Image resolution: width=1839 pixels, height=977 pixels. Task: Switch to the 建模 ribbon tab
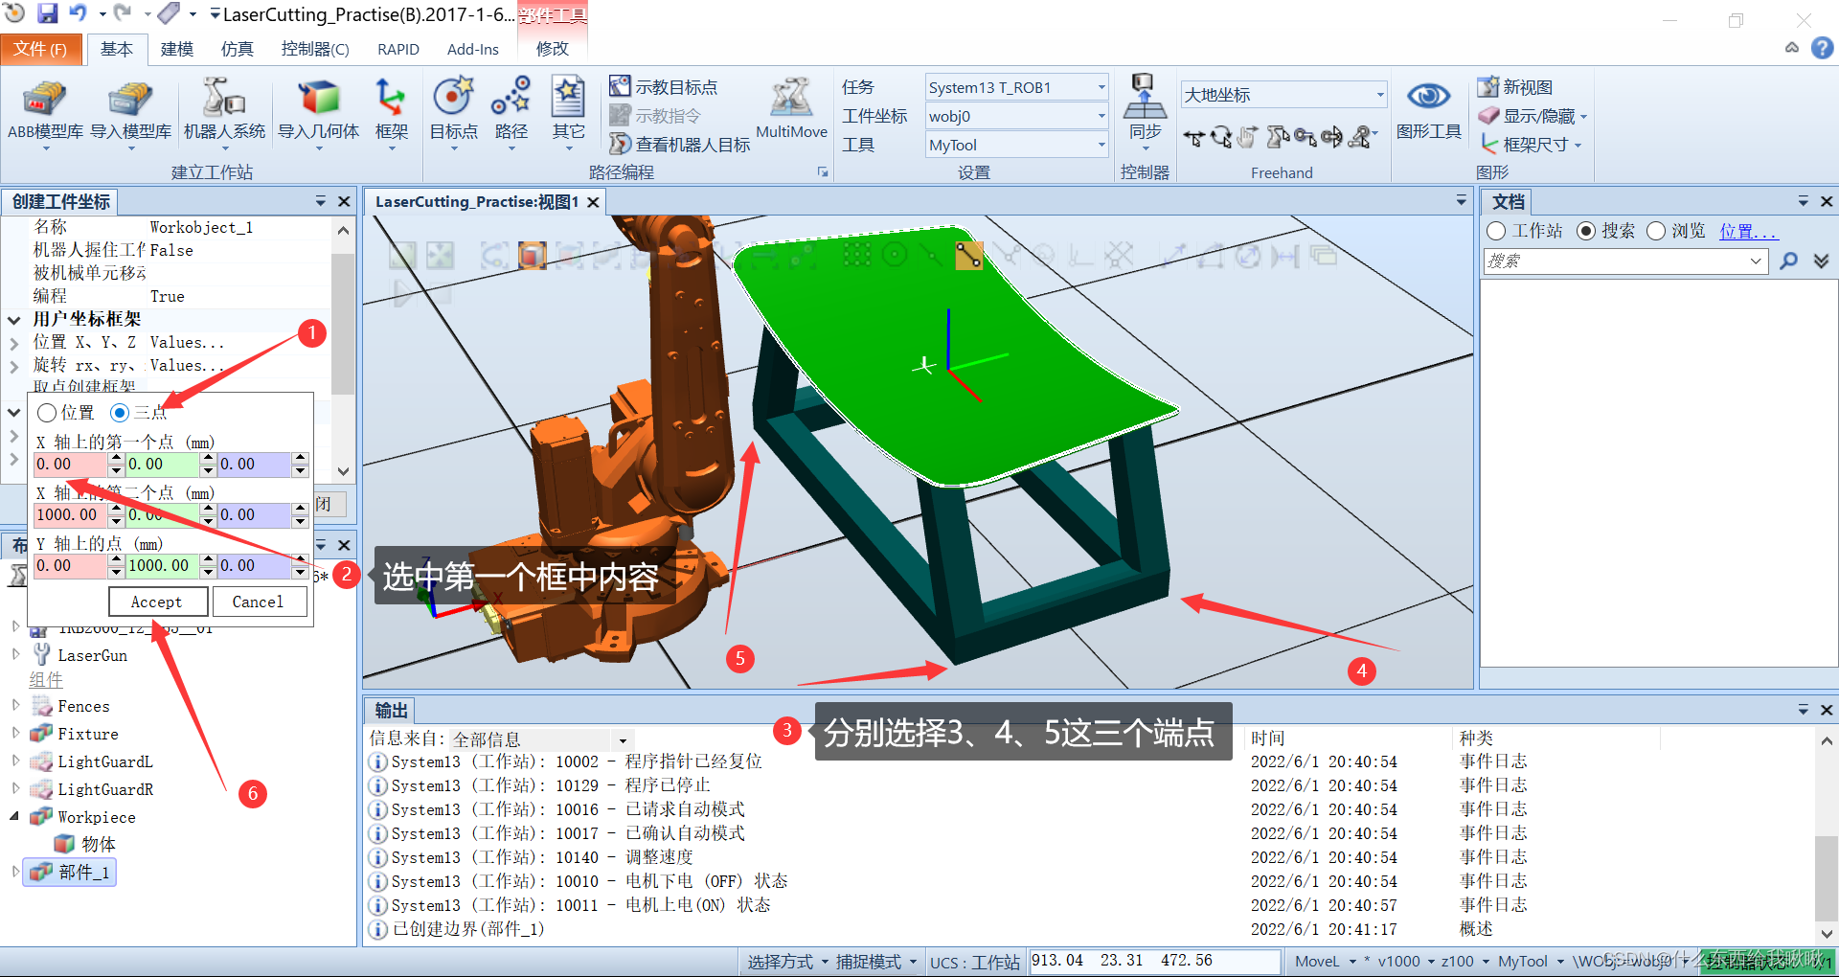tap(176, 49)
